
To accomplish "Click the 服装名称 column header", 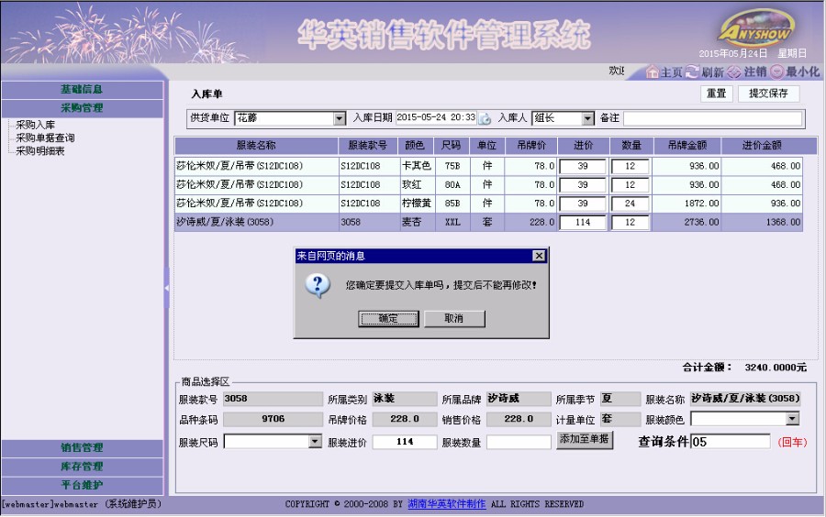I will click(x=256, y=146).
